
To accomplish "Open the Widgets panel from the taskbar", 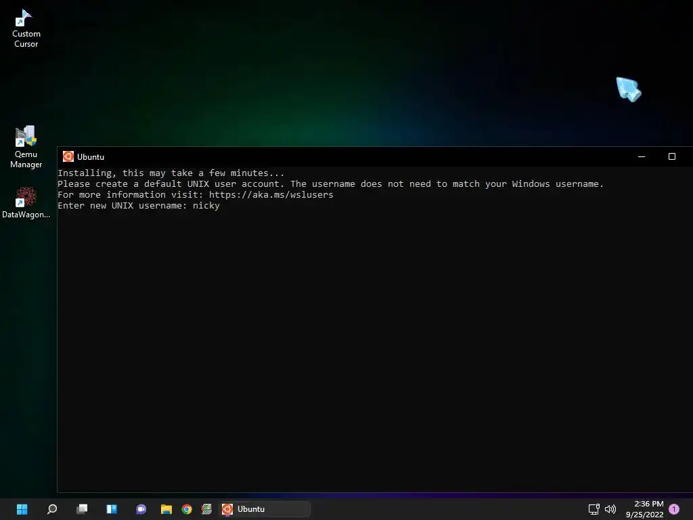I will [x=112, y=509].
